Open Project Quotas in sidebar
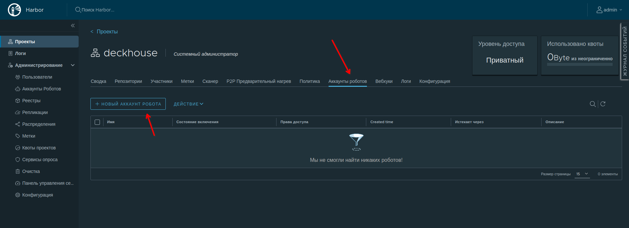The image size is (629, 228). point(39,148)
